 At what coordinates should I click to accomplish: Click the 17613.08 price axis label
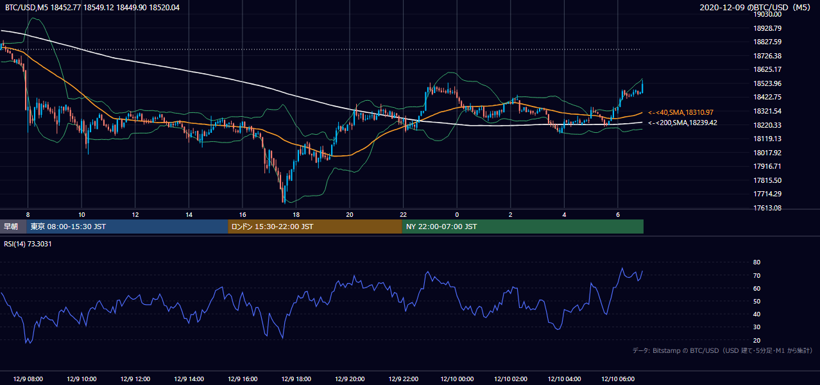pos(767,208)
